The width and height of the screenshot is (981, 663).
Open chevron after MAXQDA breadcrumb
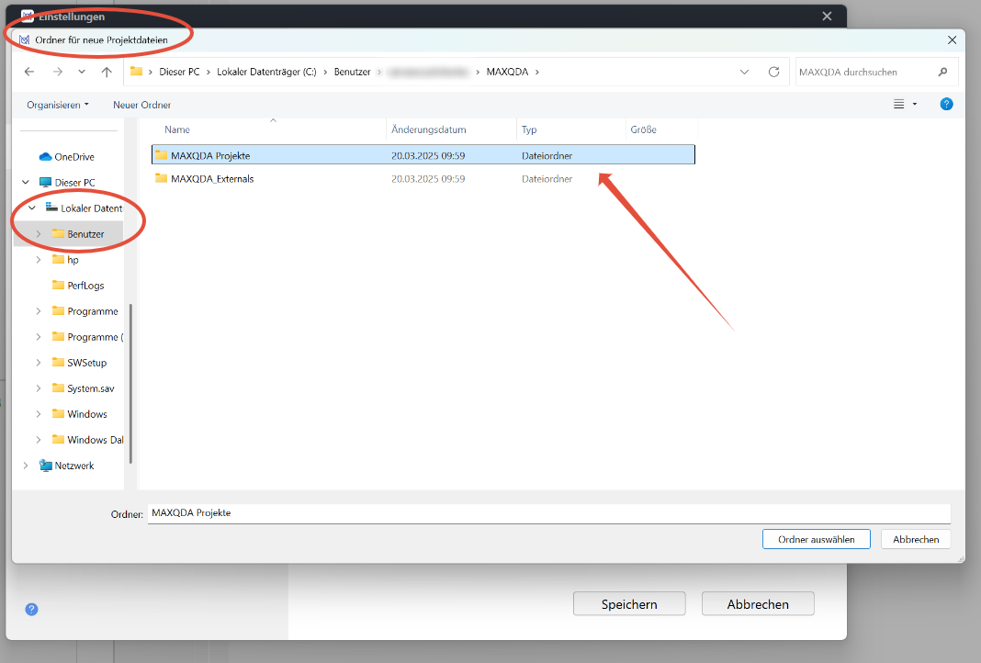537,72
